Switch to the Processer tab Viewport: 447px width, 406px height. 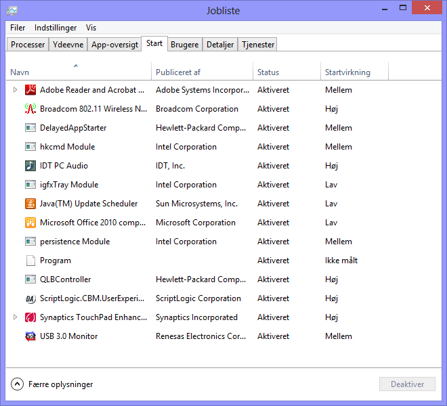coord(28,45)
